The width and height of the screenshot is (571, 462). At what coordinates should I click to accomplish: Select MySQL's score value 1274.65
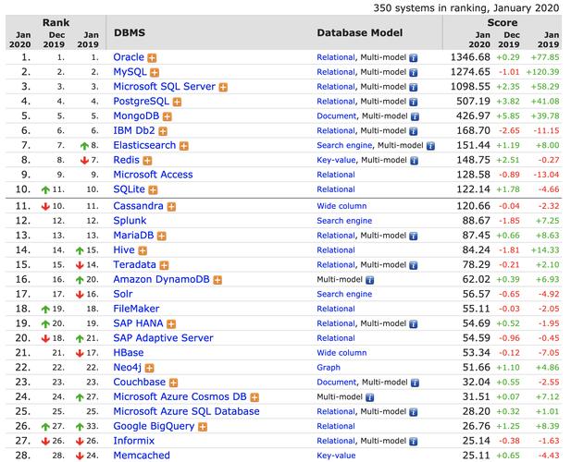[x=470, y=72]
